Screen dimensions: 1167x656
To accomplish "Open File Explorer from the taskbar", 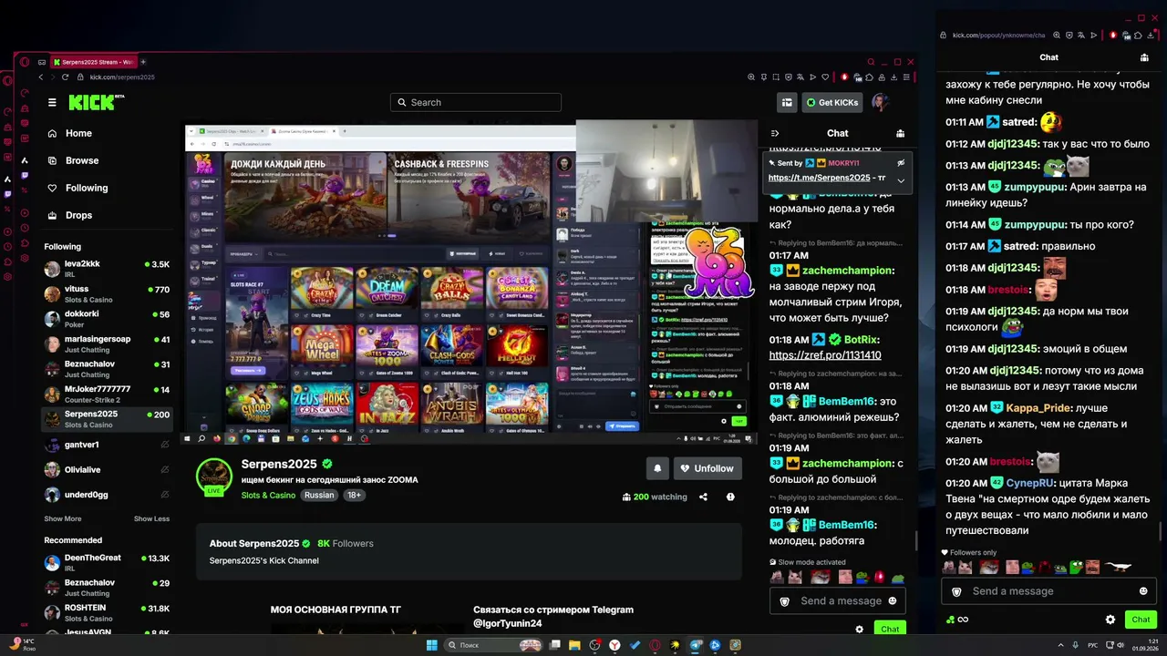I will (575, 645).
